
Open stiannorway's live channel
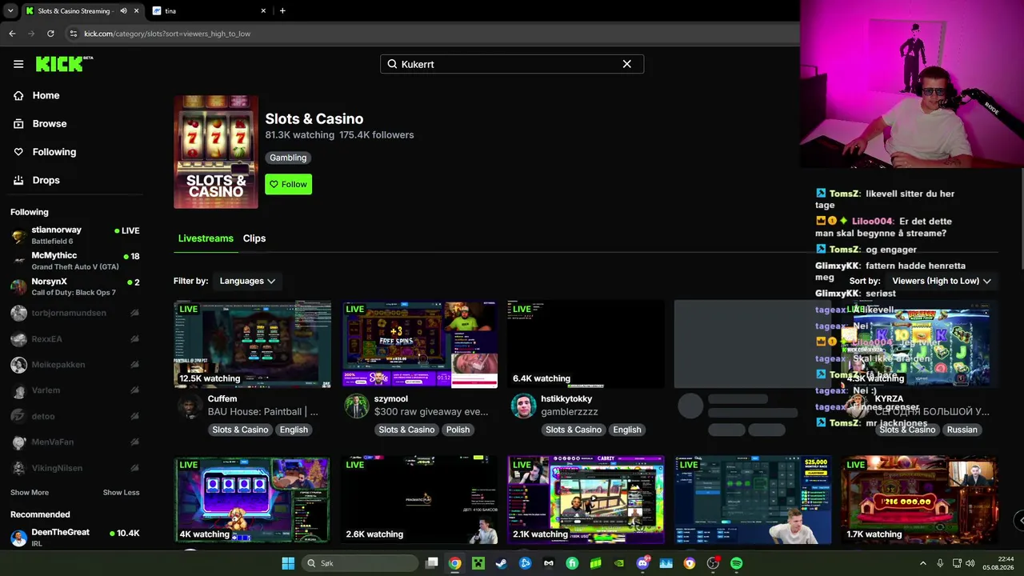75,235
